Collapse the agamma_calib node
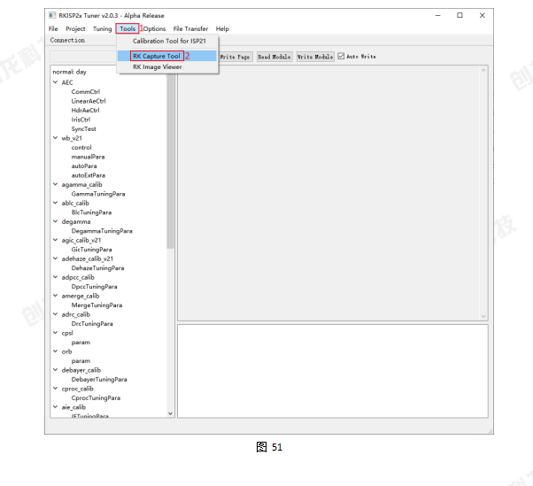 coord(56,184)
